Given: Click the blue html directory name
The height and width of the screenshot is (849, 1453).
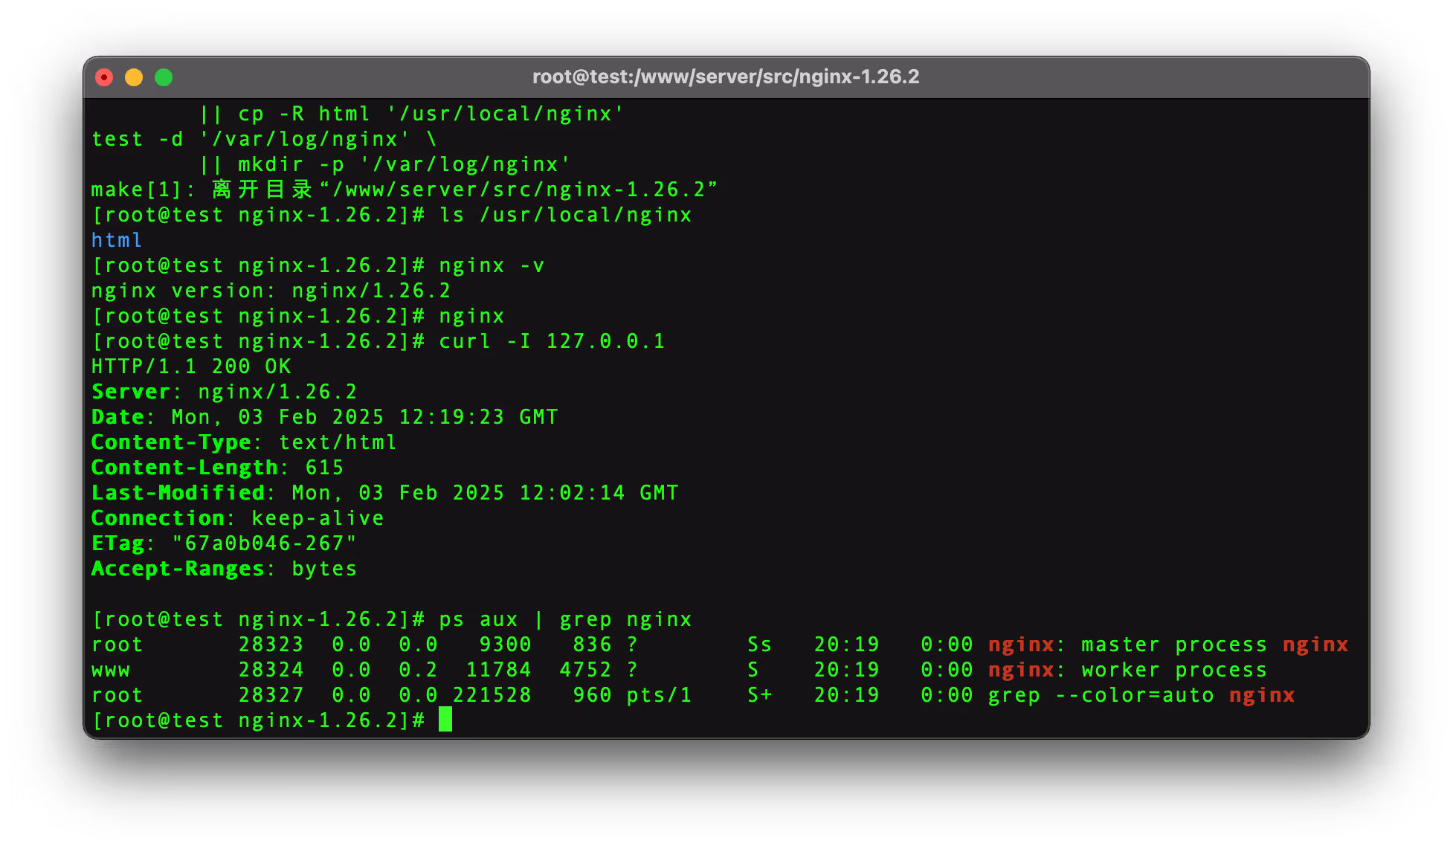Looking at the screenshot, I should [117, 240].
